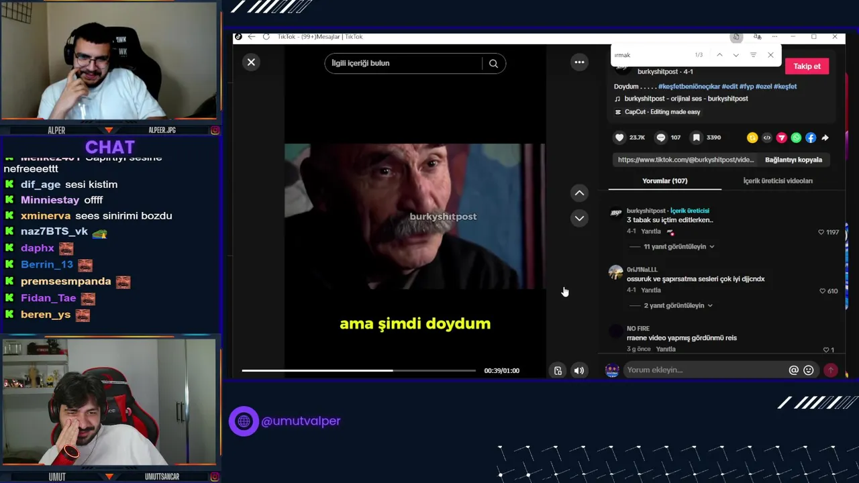Open 0riJ1NaLLL commenter profile avatar

(615, 272)
